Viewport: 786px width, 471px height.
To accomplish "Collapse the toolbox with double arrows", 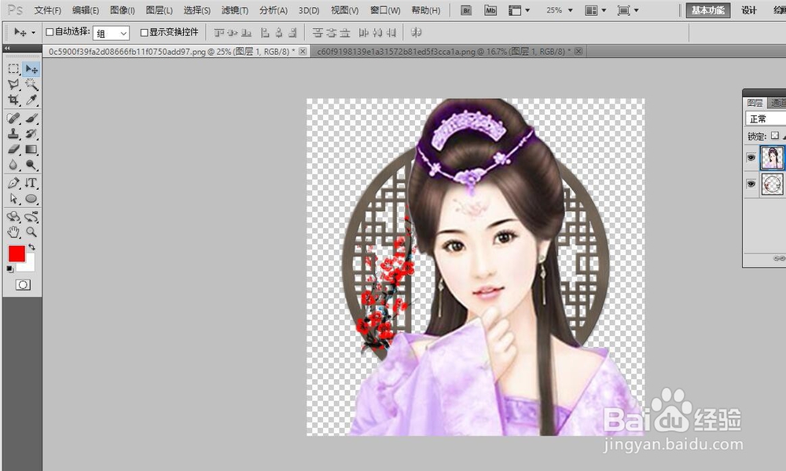I will click(8, 48).
